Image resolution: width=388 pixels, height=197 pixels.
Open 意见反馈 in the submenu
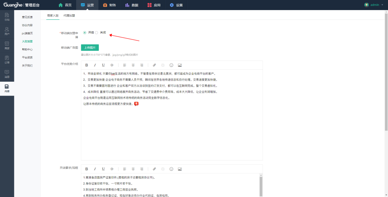pyautogui.click(x=27, y=17)
